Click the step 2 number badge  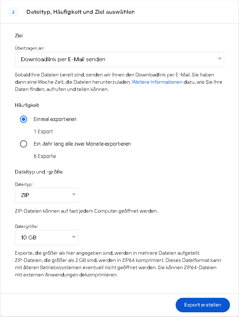pos(13,12)
